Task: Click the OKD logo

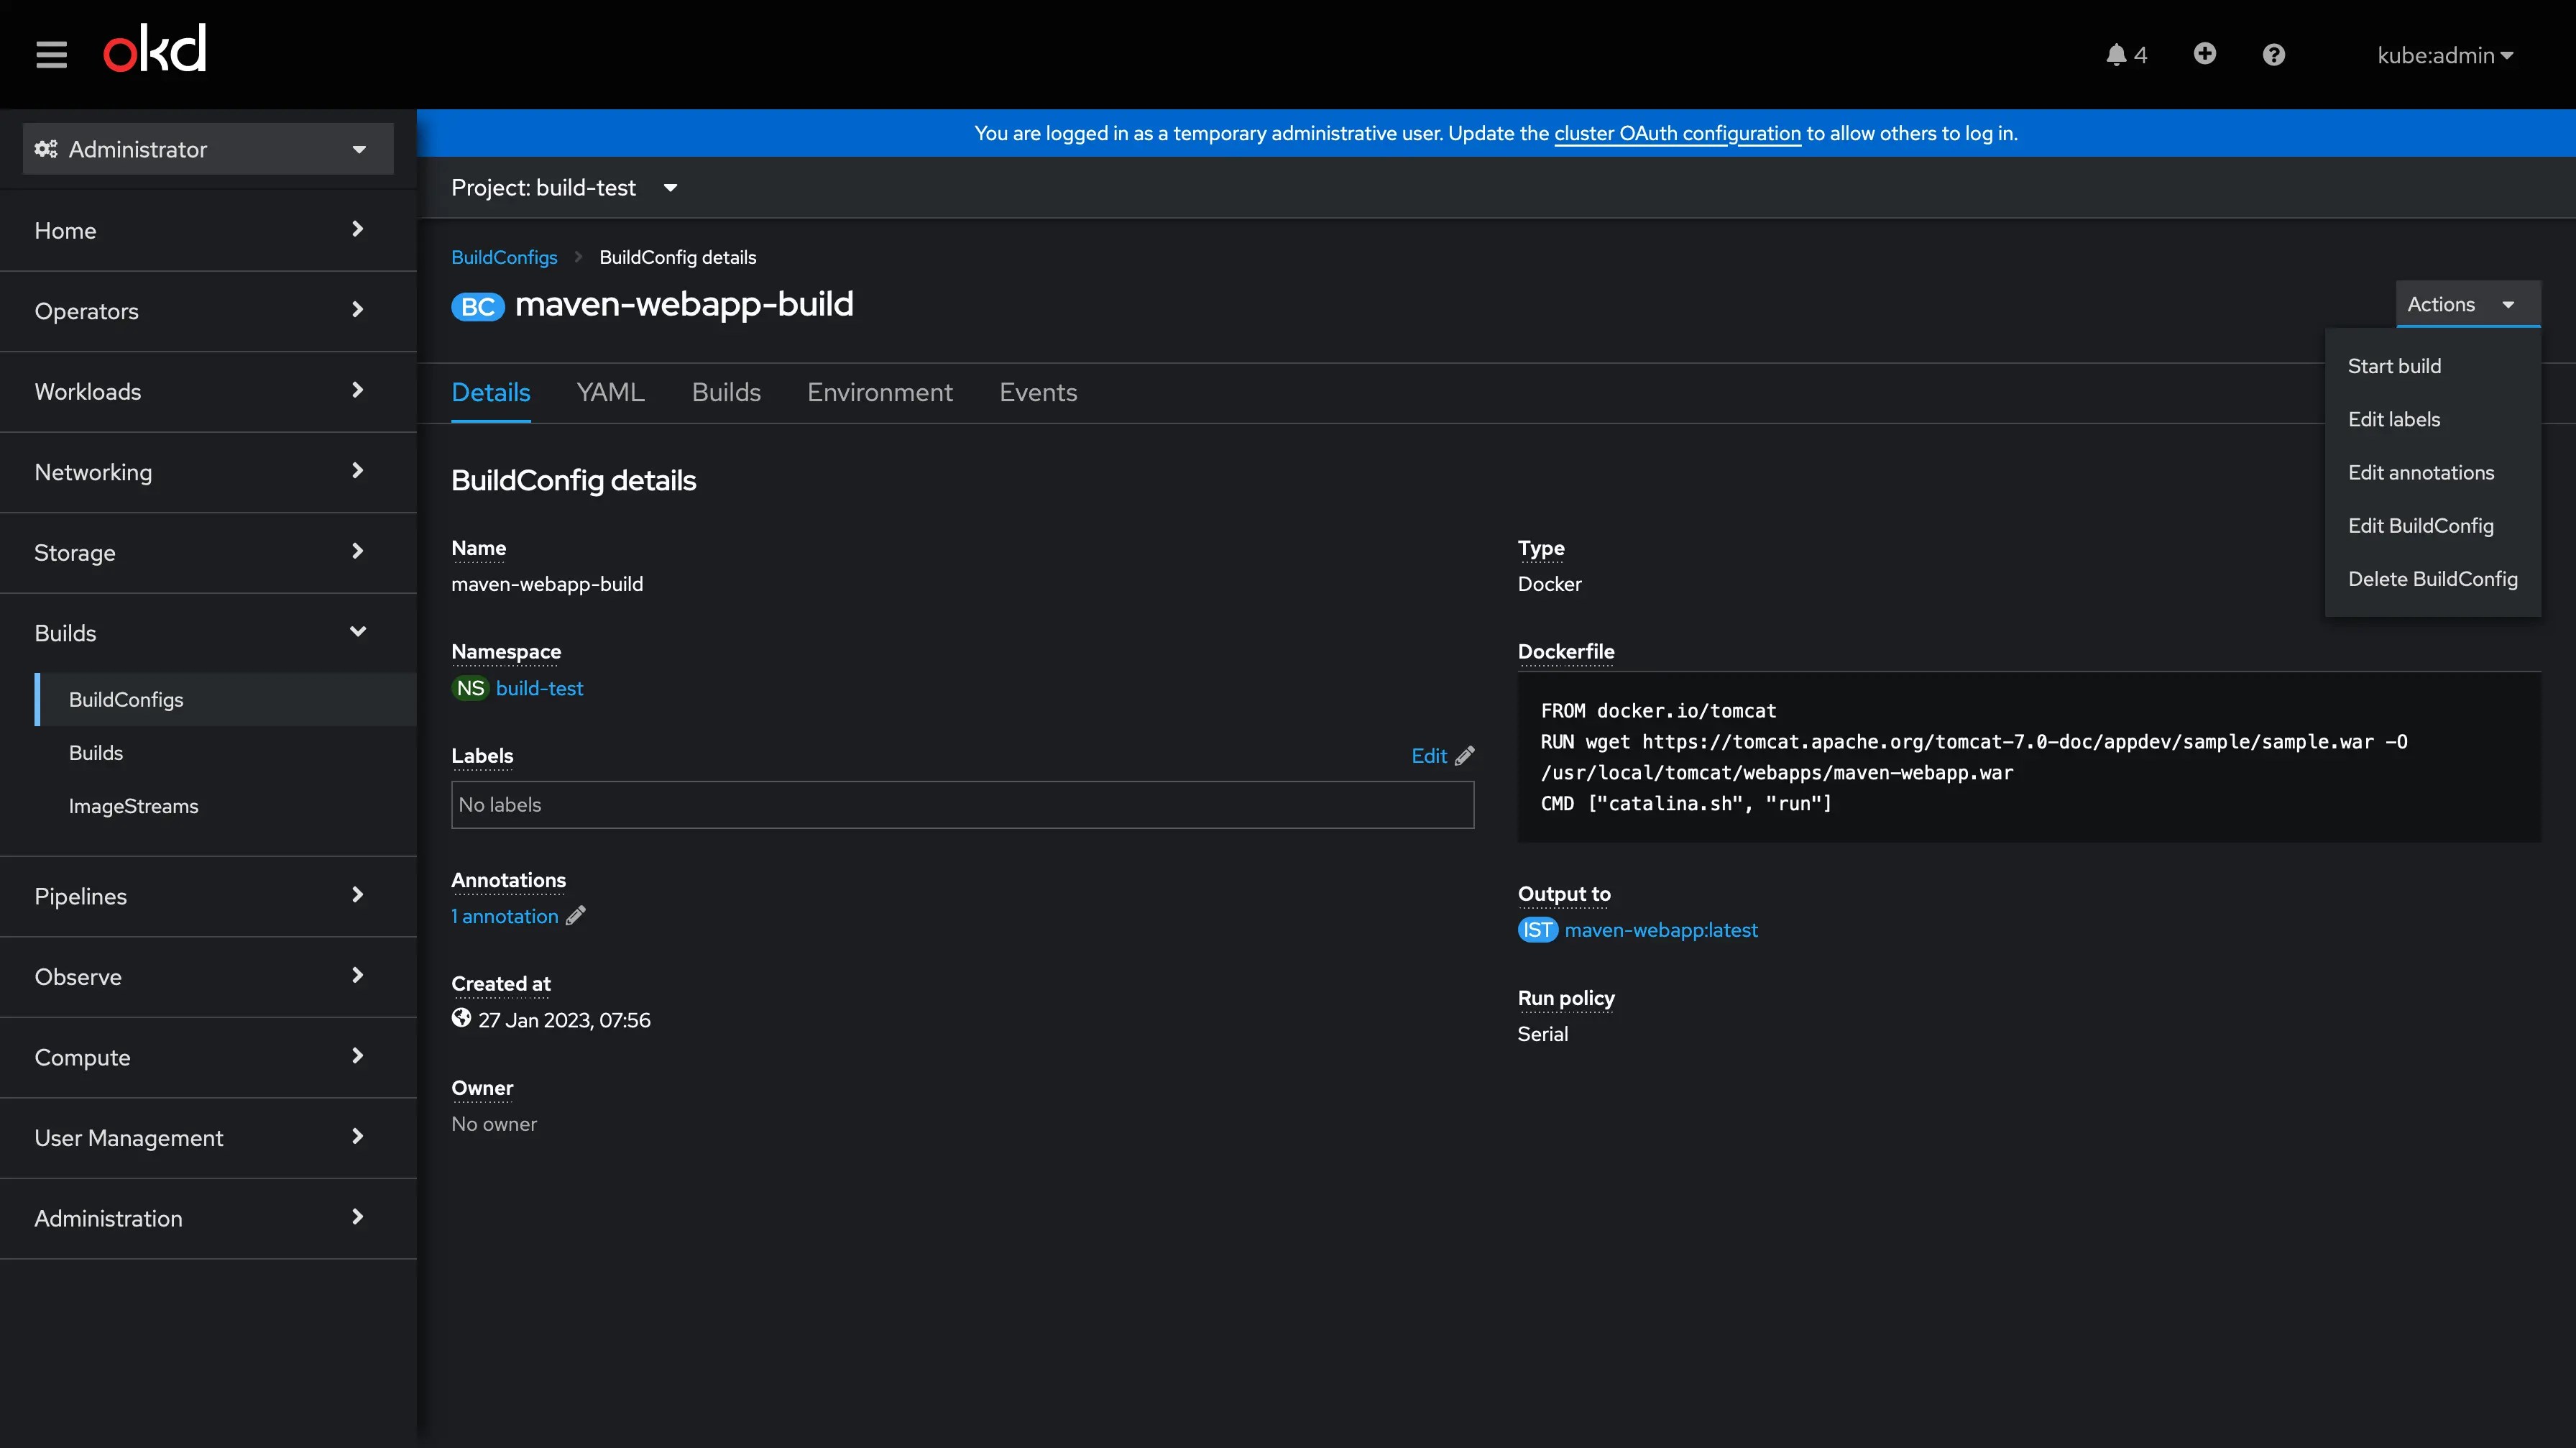Action: [x=154, y=47]
